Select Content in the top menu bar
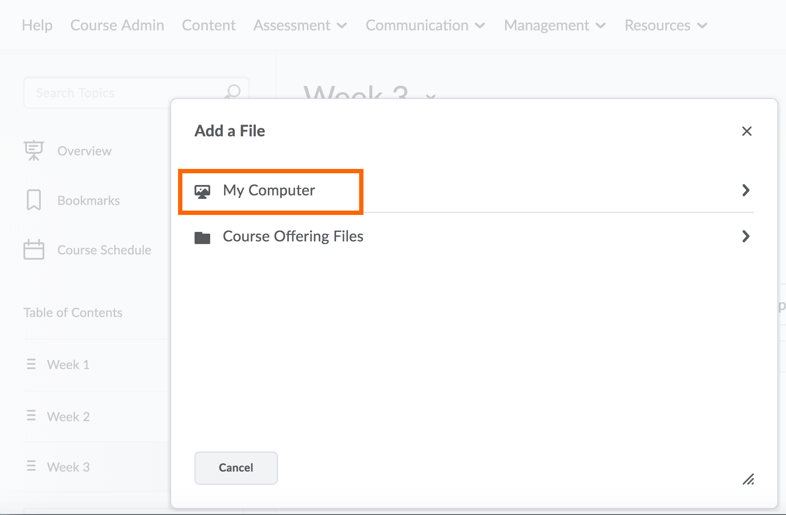The width and height of the screenshot is (786, 515). [x=209, y=25]
